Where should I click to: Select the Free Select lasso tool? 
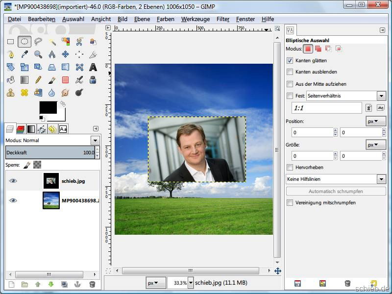(38, 42)
